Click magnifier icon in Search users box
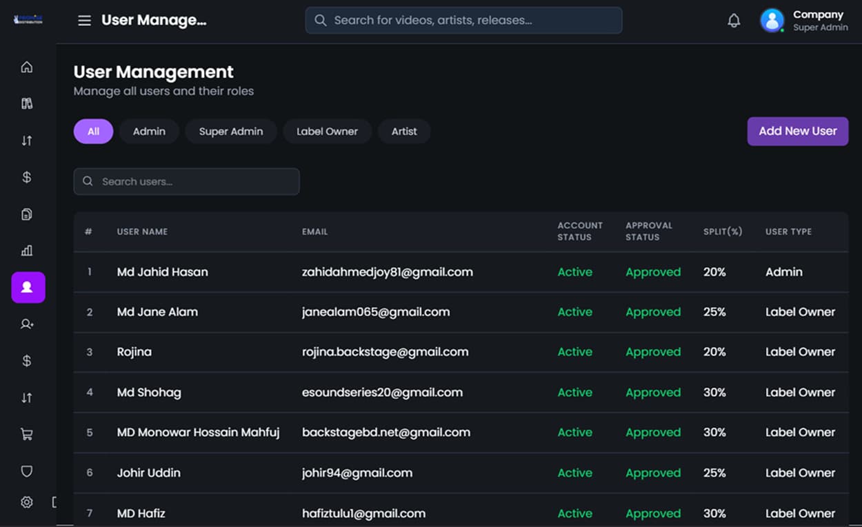 point(88,181)
